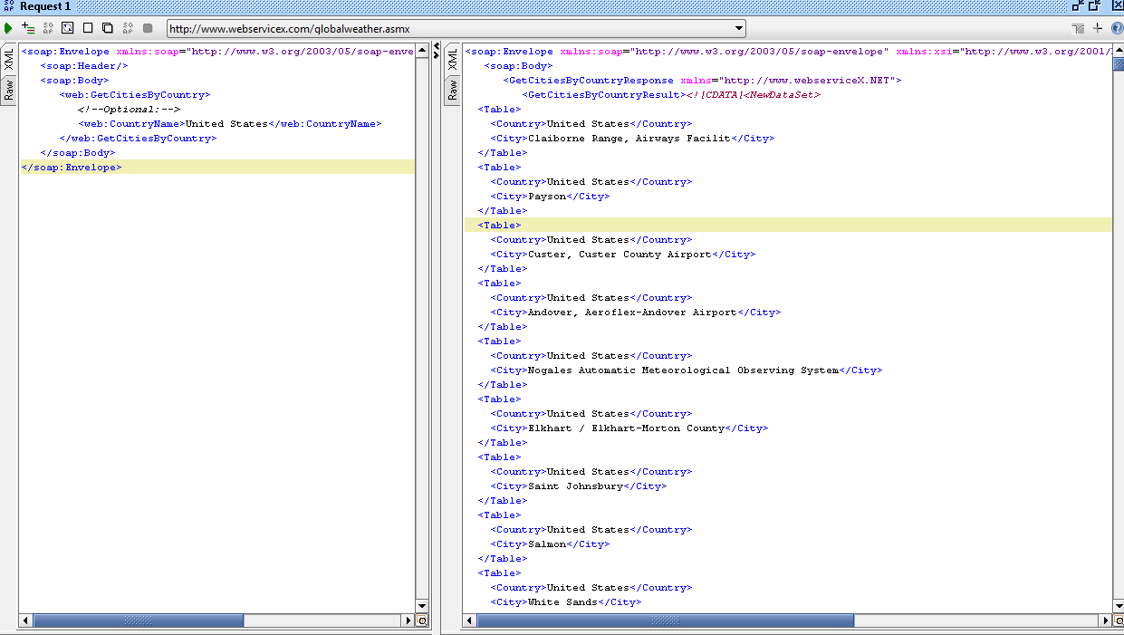Open the endpoint URL dropdown arrow
This screenshot has height=635, width=1124.
739,29
